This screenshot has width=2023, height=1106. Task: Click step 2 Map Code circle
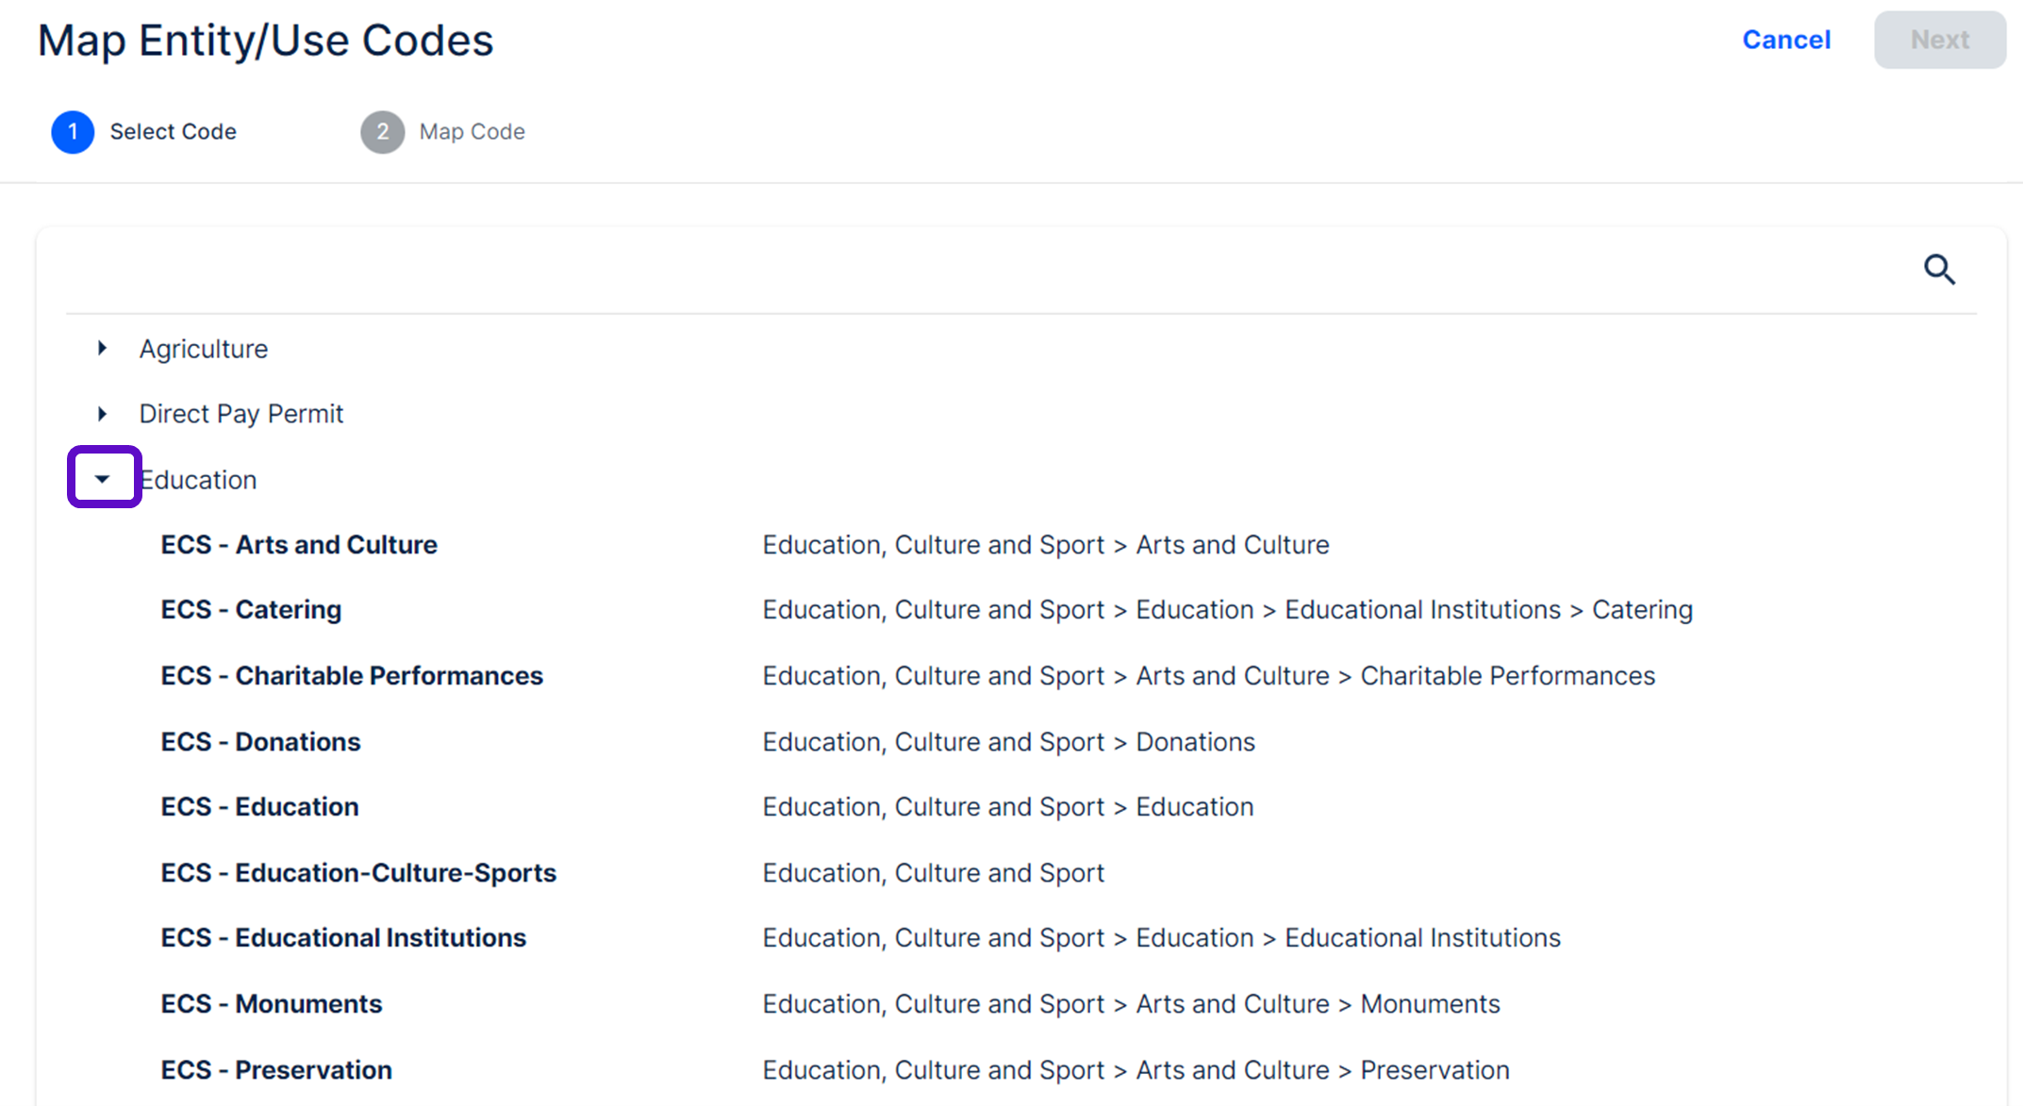coord(382,132)
